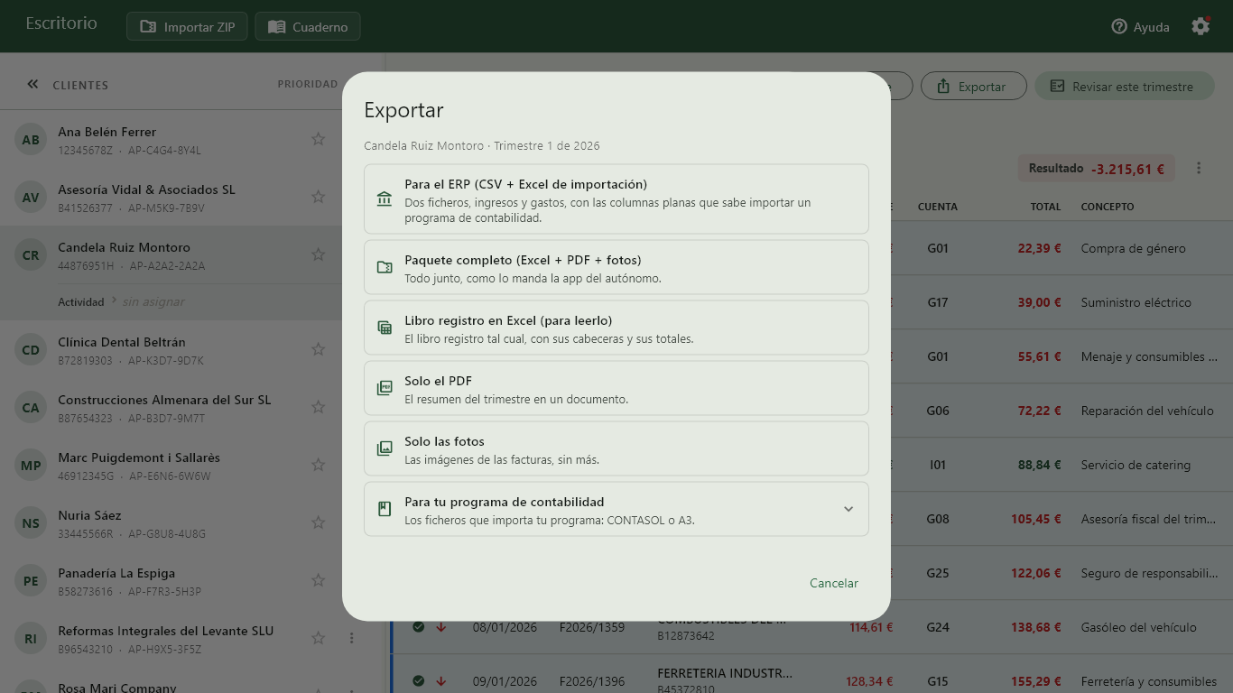Click the expense arrow on the 09/01/2026 row
1233x693 pixels.
(x=441, y=681)
